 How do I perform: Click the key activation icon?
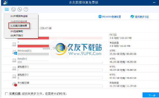[20, 9]
